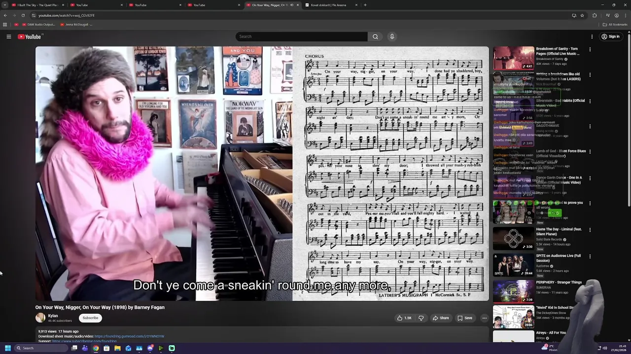Expand the tab search chevron in tab strip
Screen dimensions: 631x354
coord(5,5)
